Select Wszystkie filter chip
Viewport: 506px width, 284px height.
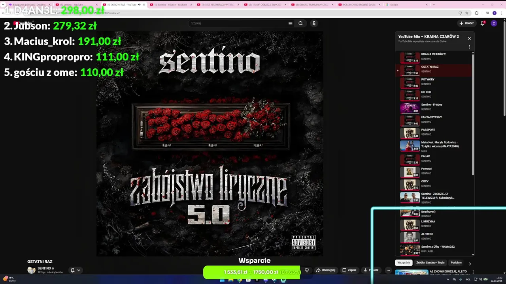[x=404, y=263]
